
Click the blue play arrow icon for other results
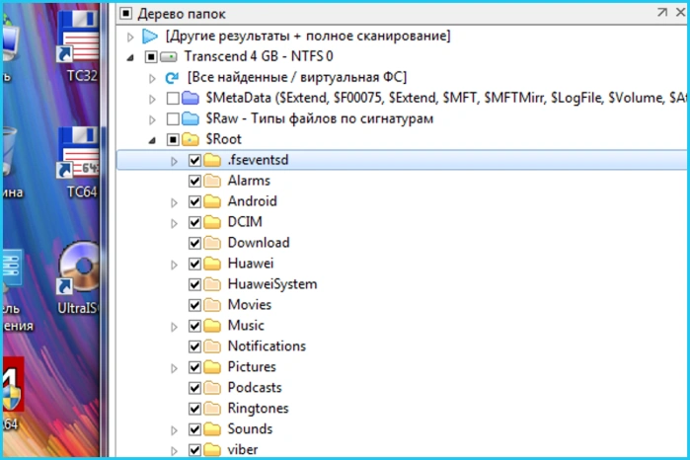pyautogui.click(x=150, y=37)
